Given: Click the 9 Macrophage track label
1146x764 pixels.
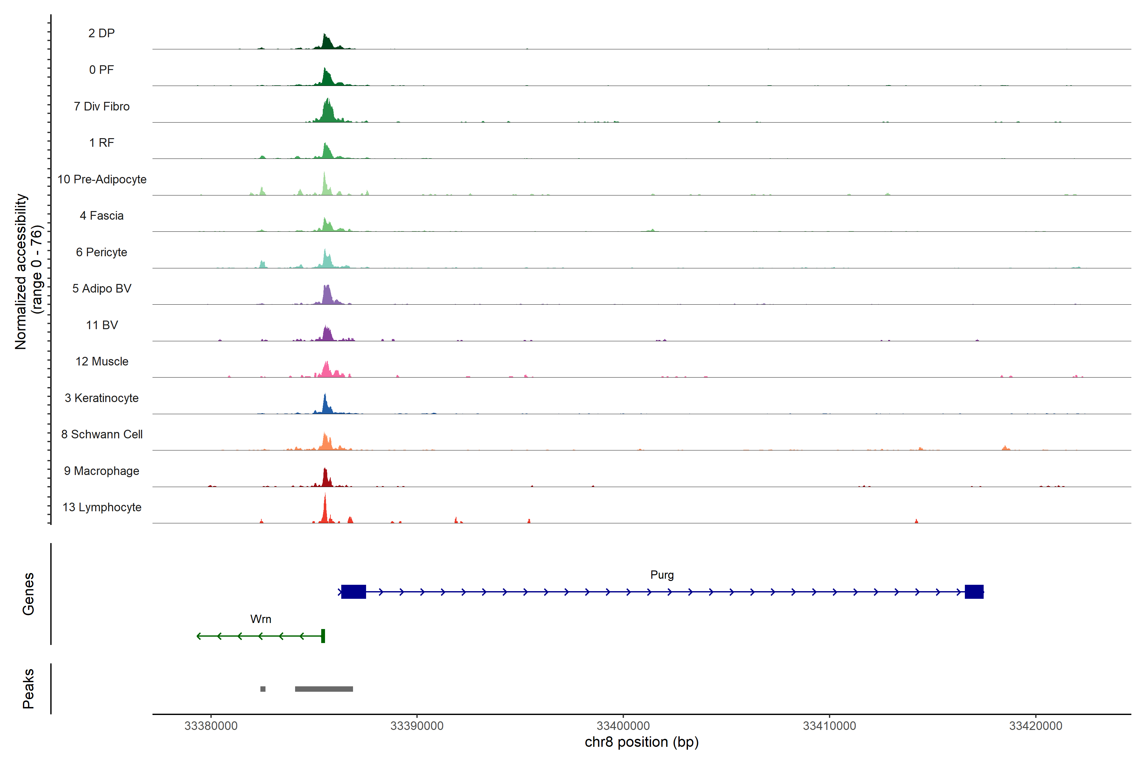Looking at the screenshot, I should coord(101,471).
